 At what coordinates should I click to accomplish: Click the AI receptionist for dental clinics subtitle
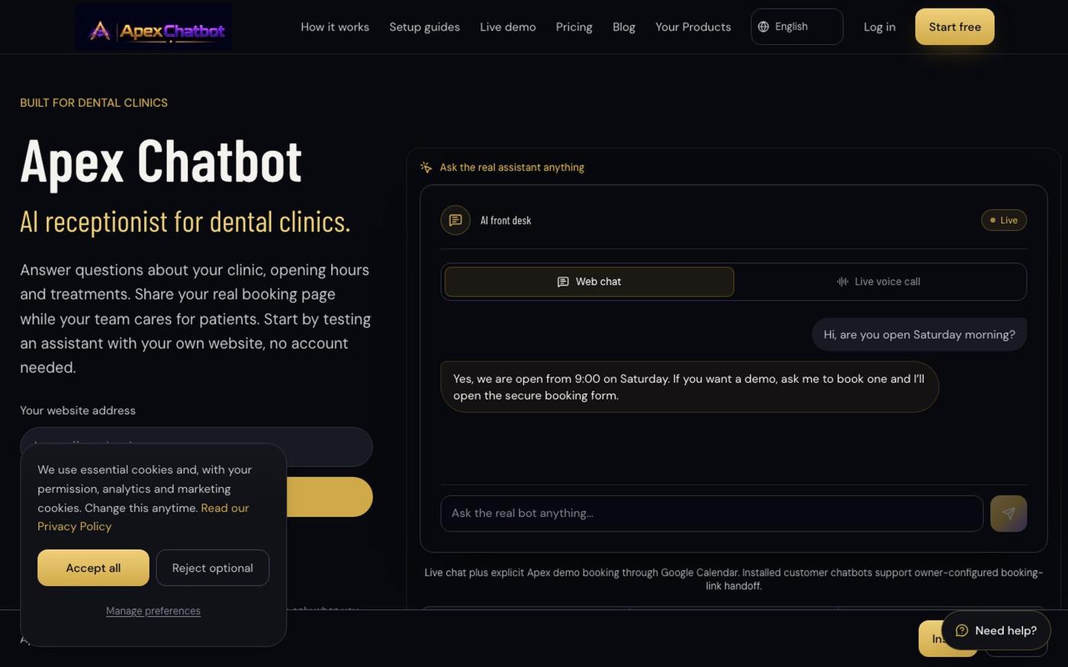point(185,222)
